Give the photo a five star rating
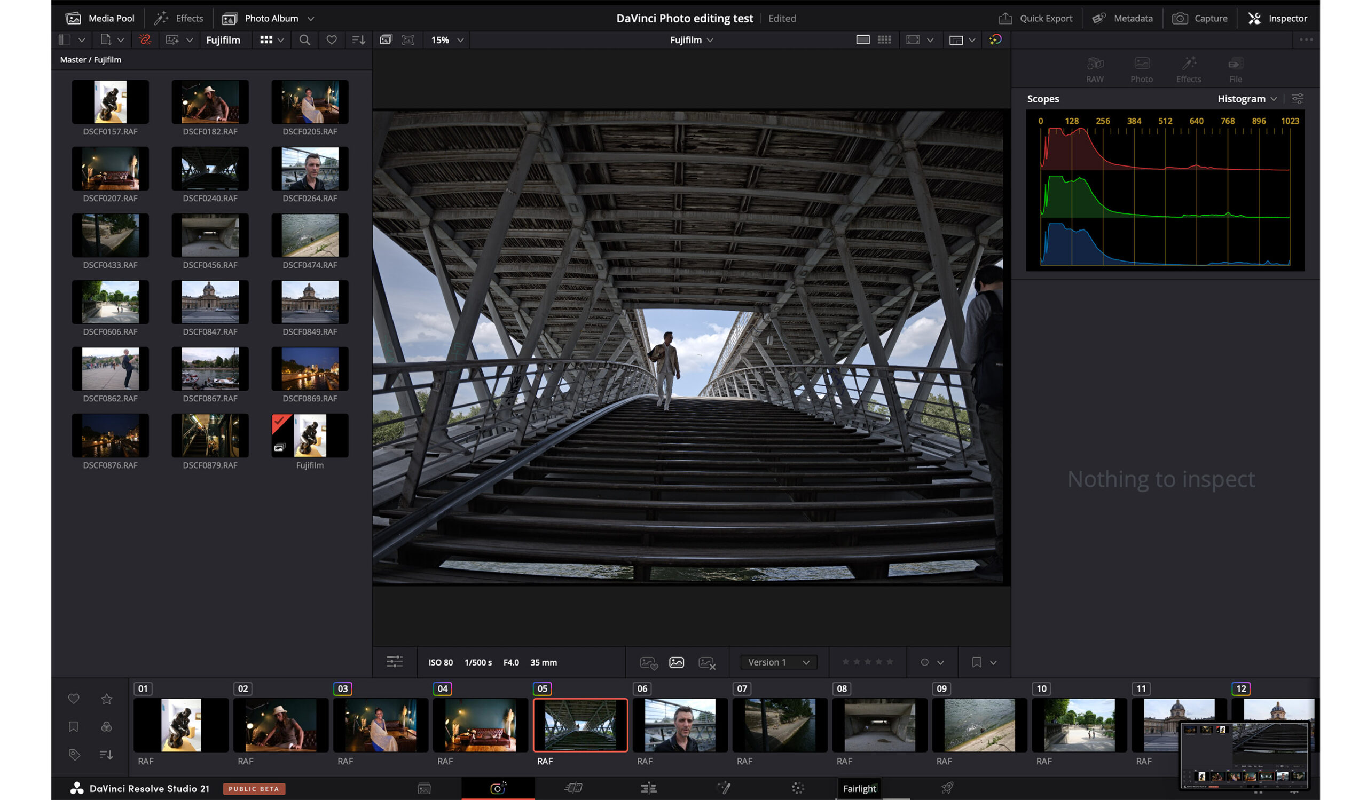The image size is (1367, 800). pos(890,662)
